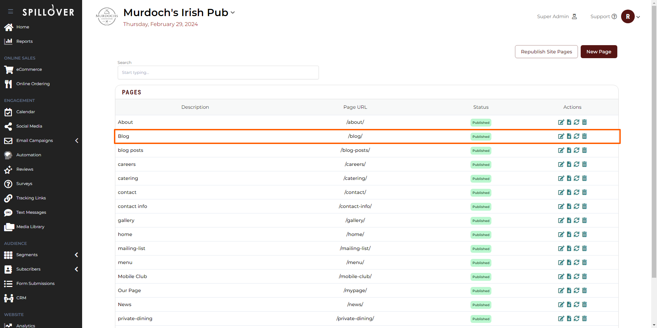
Task: Open the Murdoch's Irish Pub location dropdown
Action: pos(233,13)
